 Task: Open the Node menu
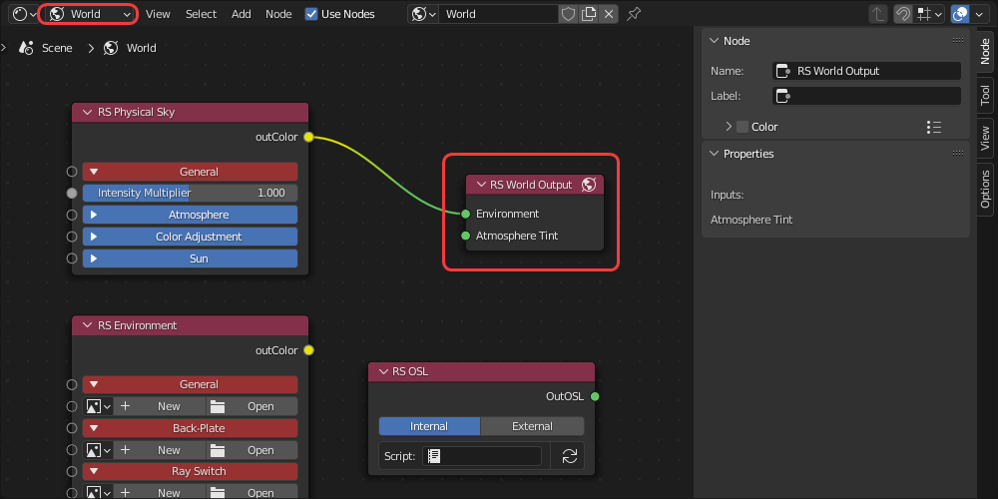[x=278, y=14]
